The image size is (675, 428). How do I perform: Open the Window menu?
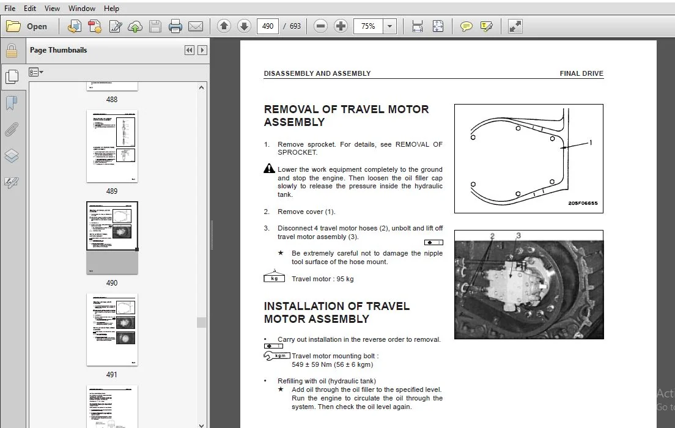tap(82, 8)
